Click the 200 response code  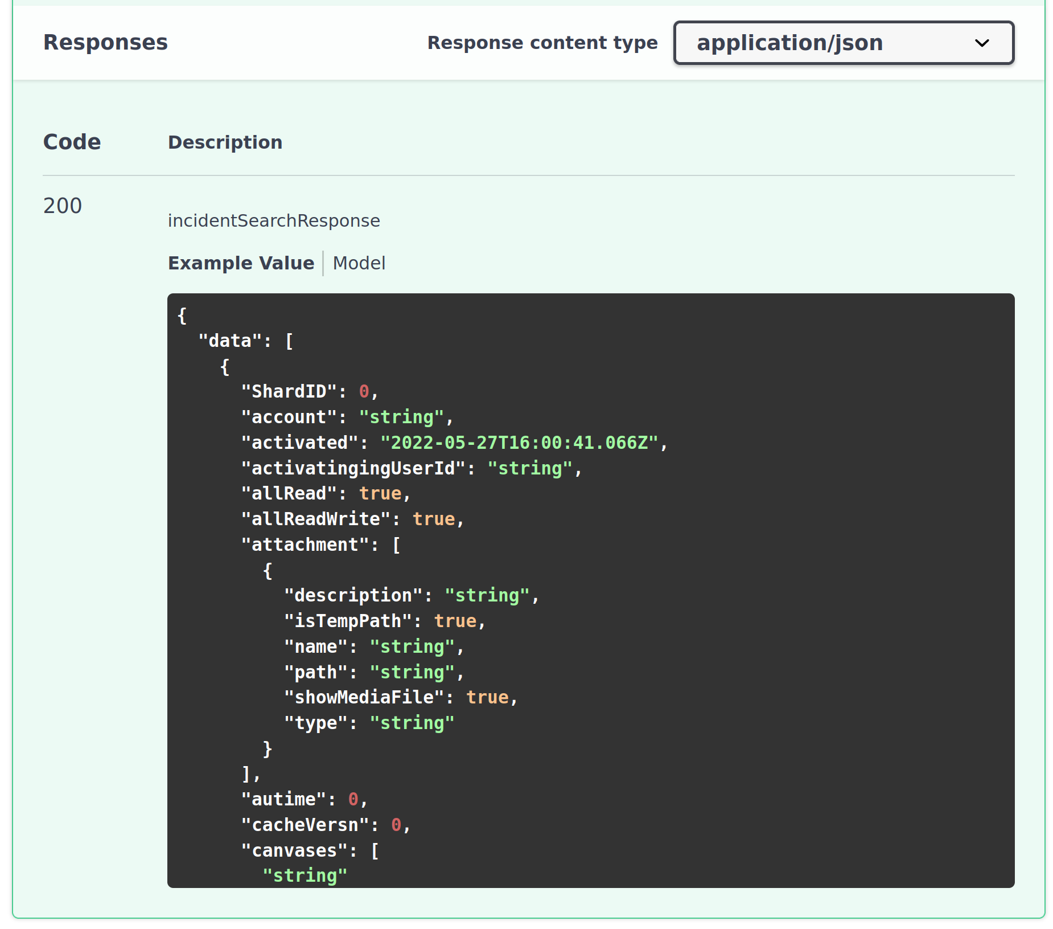[x=62, y=206]
